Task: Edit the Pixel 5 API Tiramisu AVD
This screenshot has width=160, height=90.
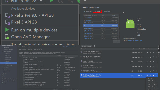Action: tap(153, 66)
